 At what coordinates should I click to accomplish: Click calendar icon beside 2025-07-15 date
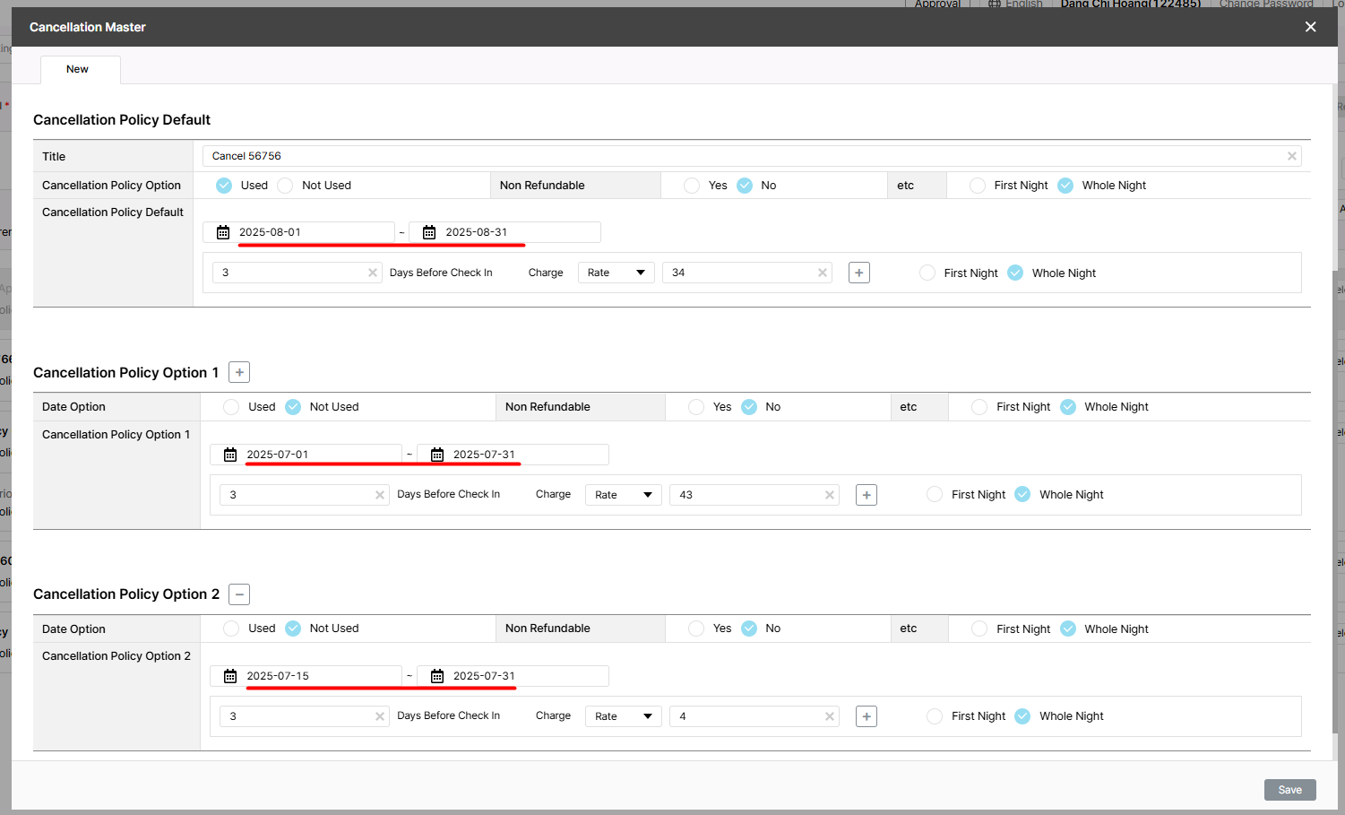pos(230,676)
